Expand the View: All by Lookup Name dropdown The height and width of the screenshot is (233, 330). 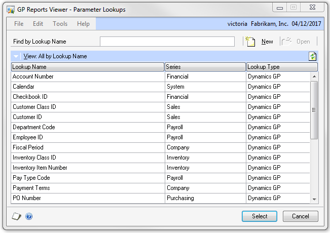[16, 56]
